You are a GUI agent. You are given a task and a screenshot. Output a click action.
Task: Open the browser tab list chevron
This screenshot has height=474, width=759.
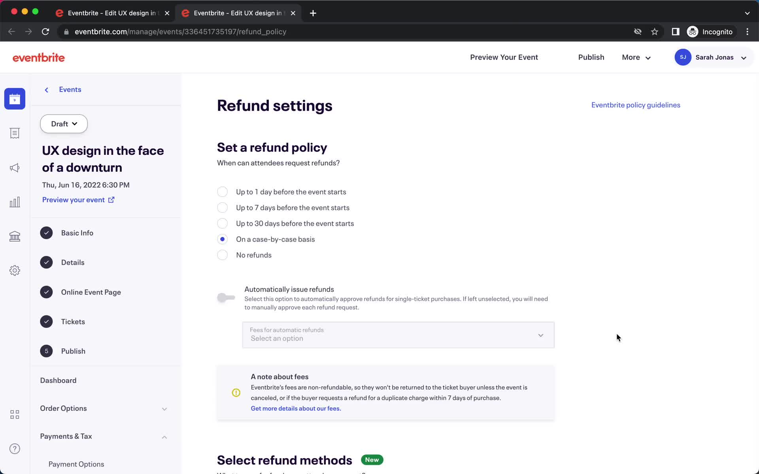(x=747, y=13)
